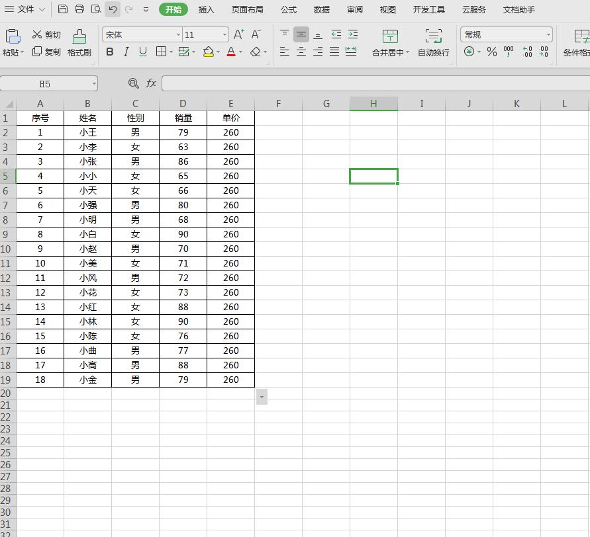Expand the Name Box H5 dropdown
This screenshot has width=590, height=537.
(x=94, y=83)
